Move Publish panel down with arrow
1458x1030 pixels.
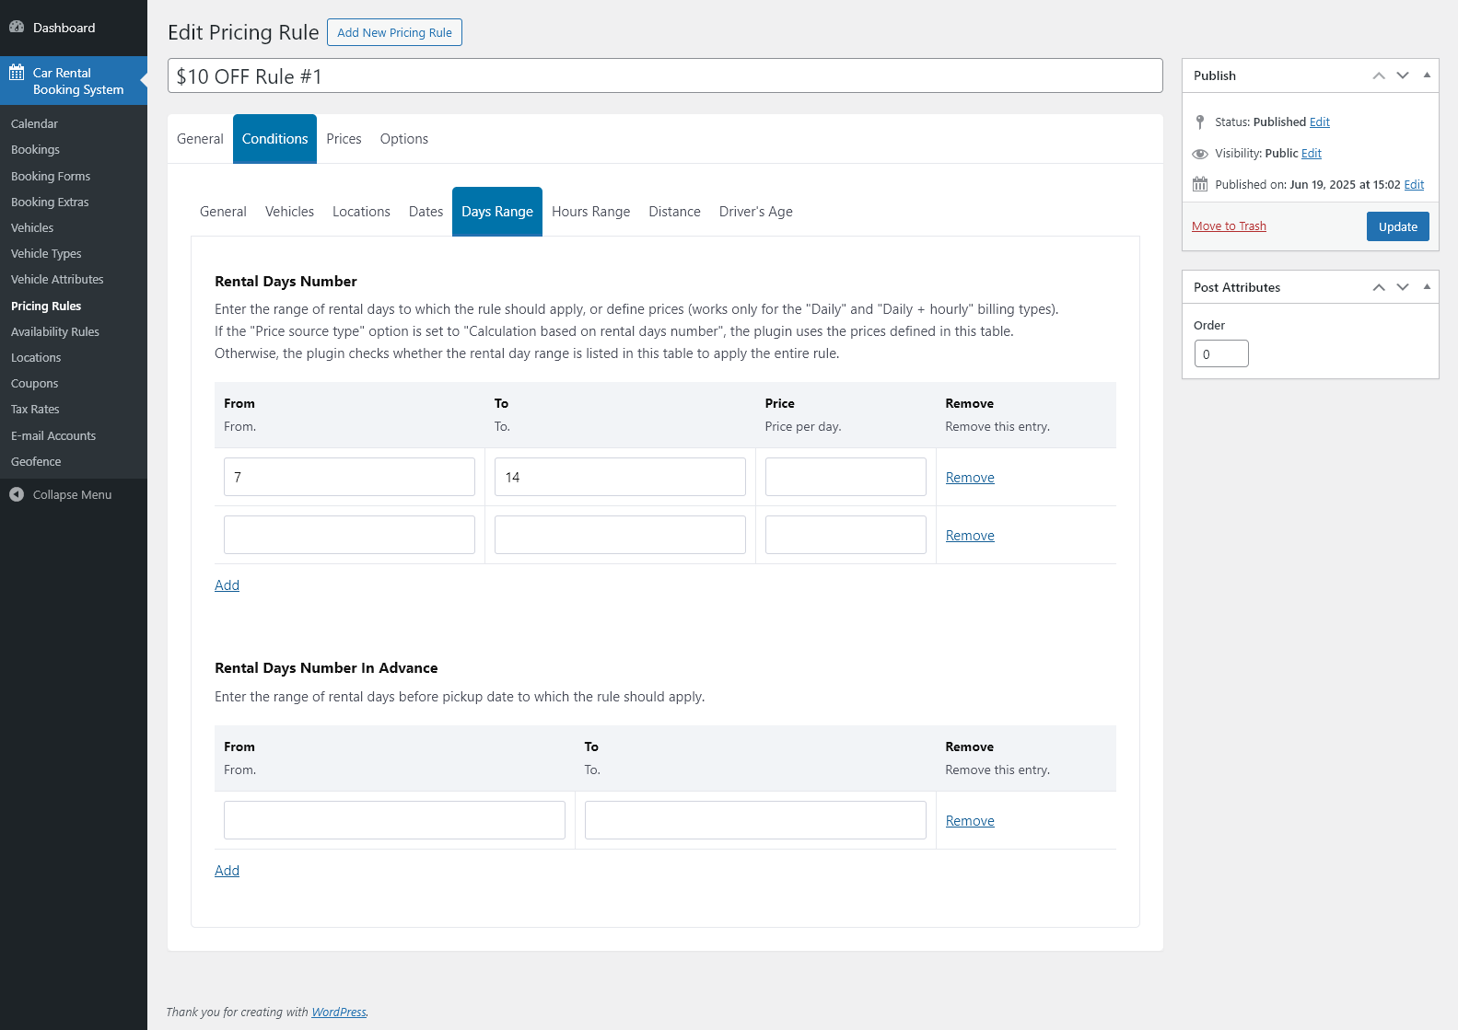tap(1403, 75)
